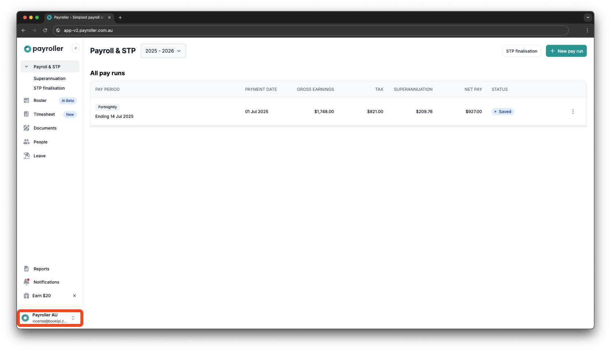Switch to the Superannuation menu item
The image size is (611, 351).
[49, 78]
